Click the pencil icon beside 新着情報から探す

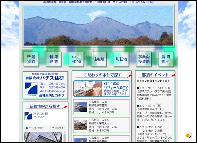[65, 107]
